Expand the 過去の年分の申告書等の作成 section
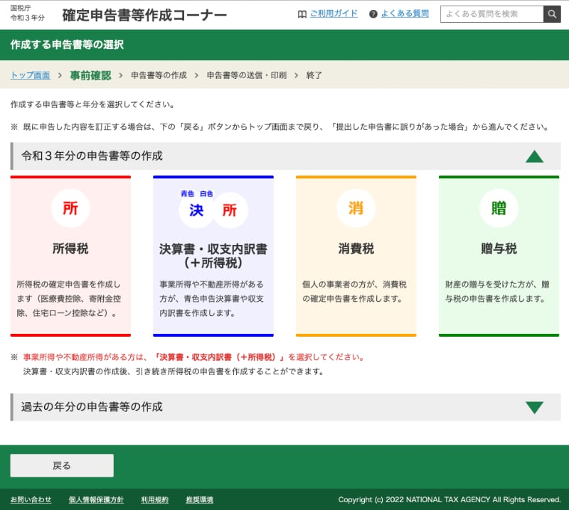569x510 pixels. click(534, 408)
